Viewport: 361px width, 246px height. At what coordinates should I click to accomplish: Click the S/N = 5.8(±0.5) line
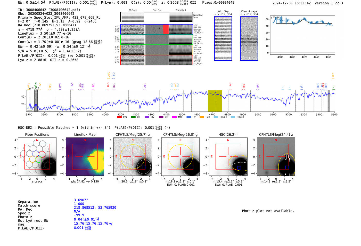[33, 51]
